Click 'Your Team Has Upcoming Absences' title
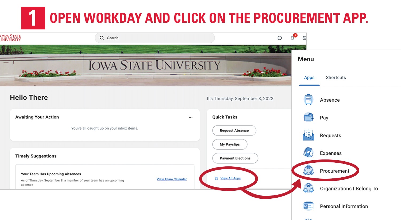Image resolution: width=401 pixels, height=220 pixels. point(51,174)
